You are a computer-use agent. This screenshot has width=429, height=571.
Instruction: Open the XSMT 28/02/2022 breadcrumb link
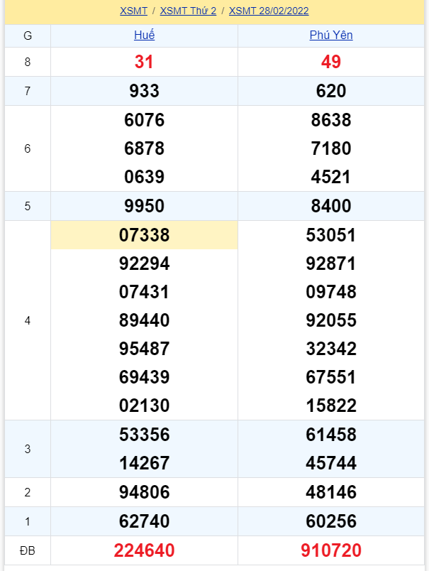[x=269, y=11]
